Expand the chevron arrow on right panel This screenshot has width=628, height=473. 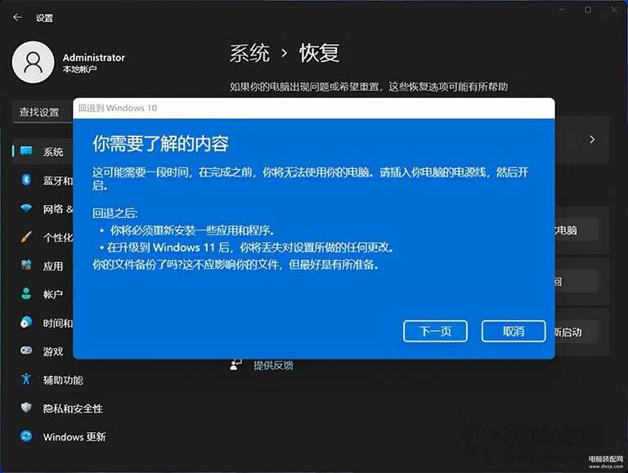point(592,140)
